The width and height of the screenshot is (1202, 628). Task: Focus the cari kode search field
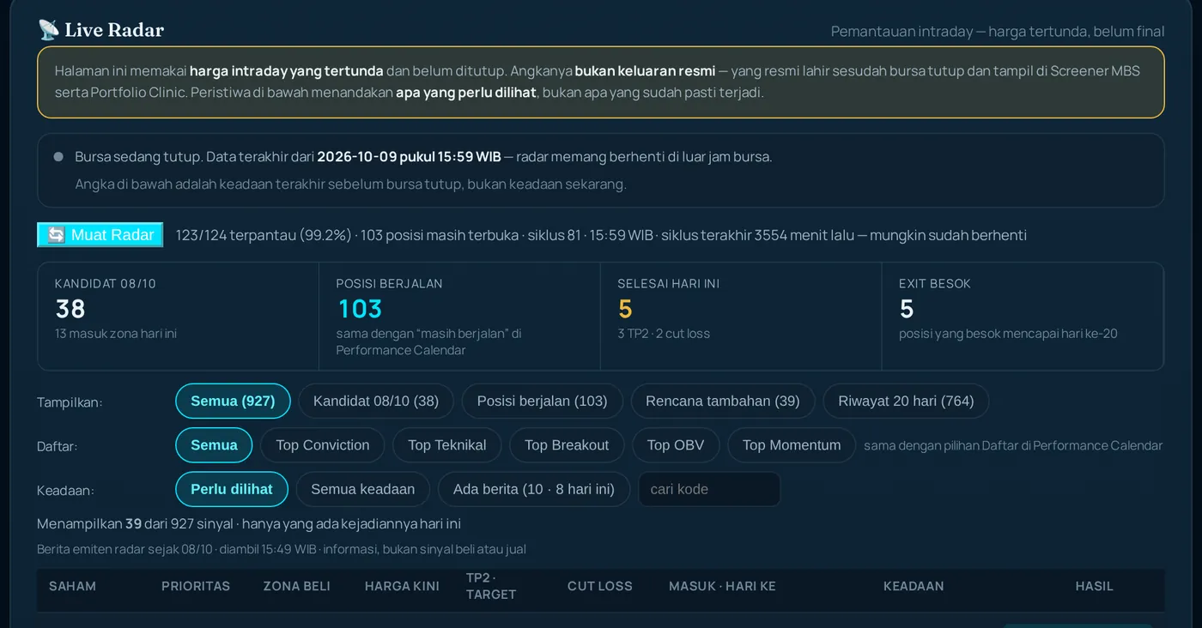709,489
